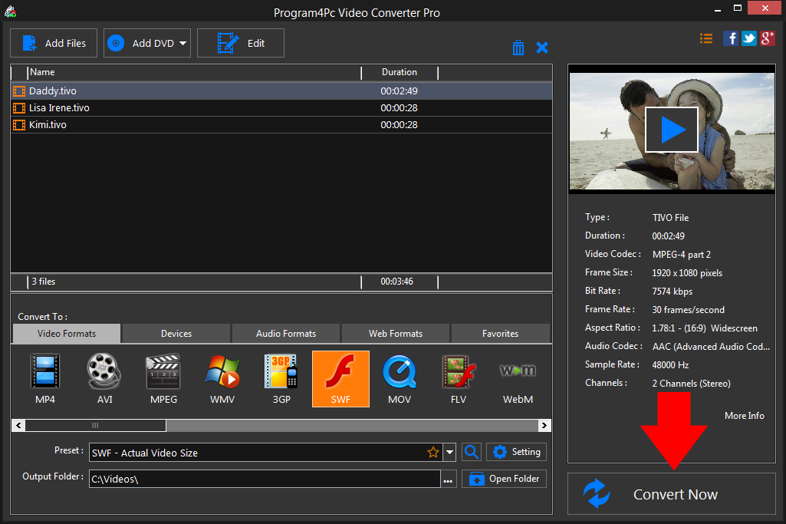Expand the Preset dropdown arrow
The image size is (786, 524).
click(x=449, y=453)
